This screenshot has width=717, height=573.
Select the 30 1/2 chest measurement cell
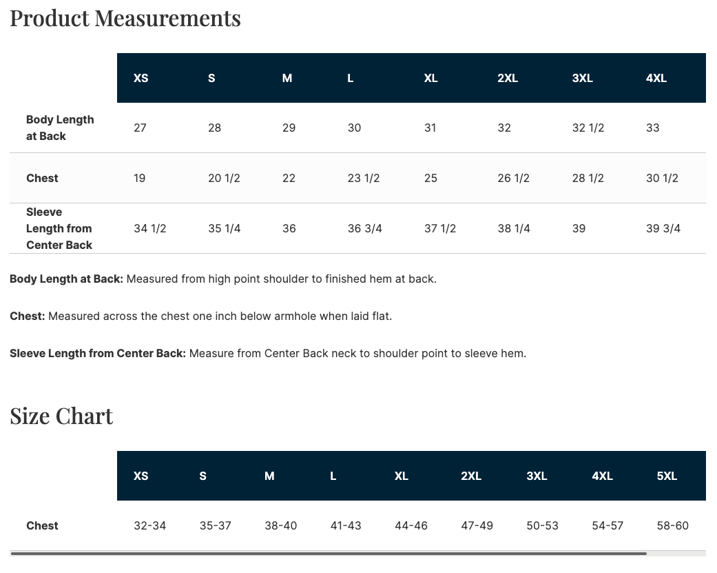click(x=661, y=178)
